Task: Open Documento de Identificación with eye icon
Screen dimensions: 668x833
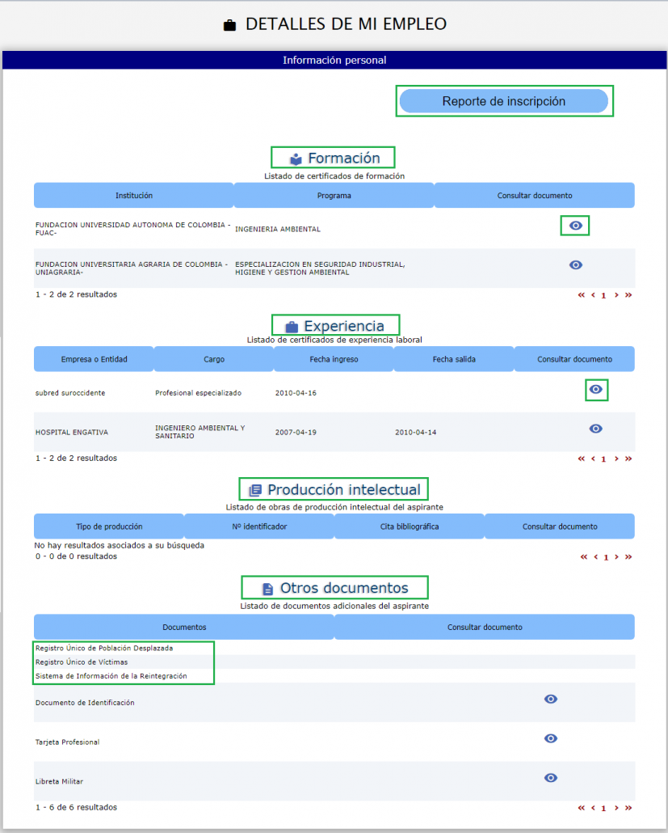Action: (550, 699)
